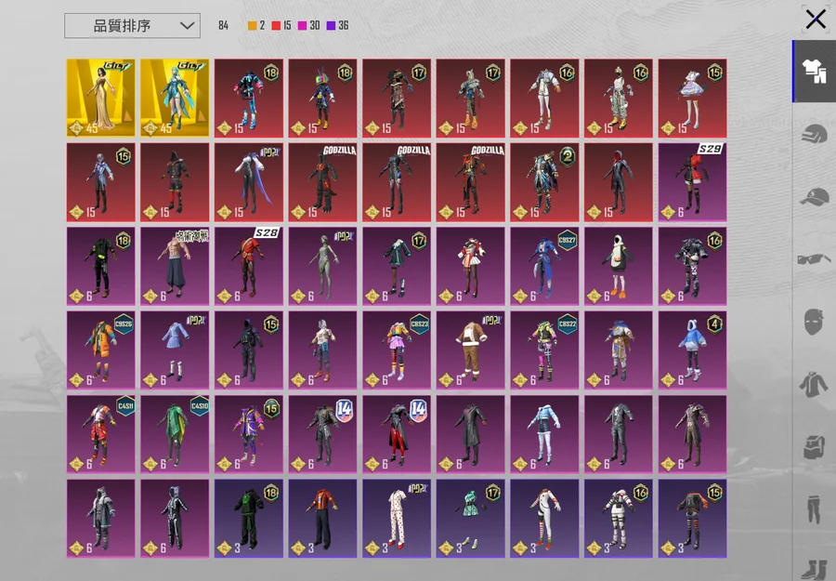
Task: Choose the green outfit tagged C4S10
Action: pyautogui.click(x=175, y=434)
